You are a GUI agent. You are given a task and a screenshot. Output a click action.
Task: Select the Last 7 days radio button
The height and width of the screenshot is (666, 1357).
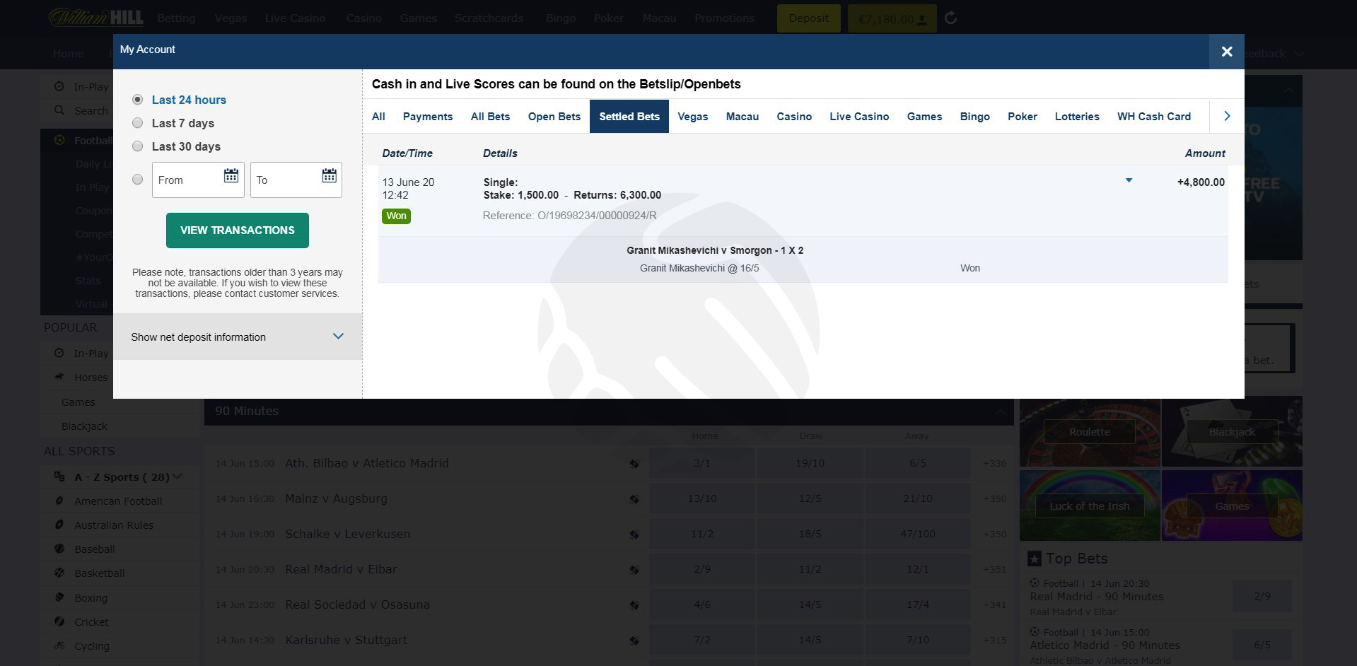tap(138, 123)
